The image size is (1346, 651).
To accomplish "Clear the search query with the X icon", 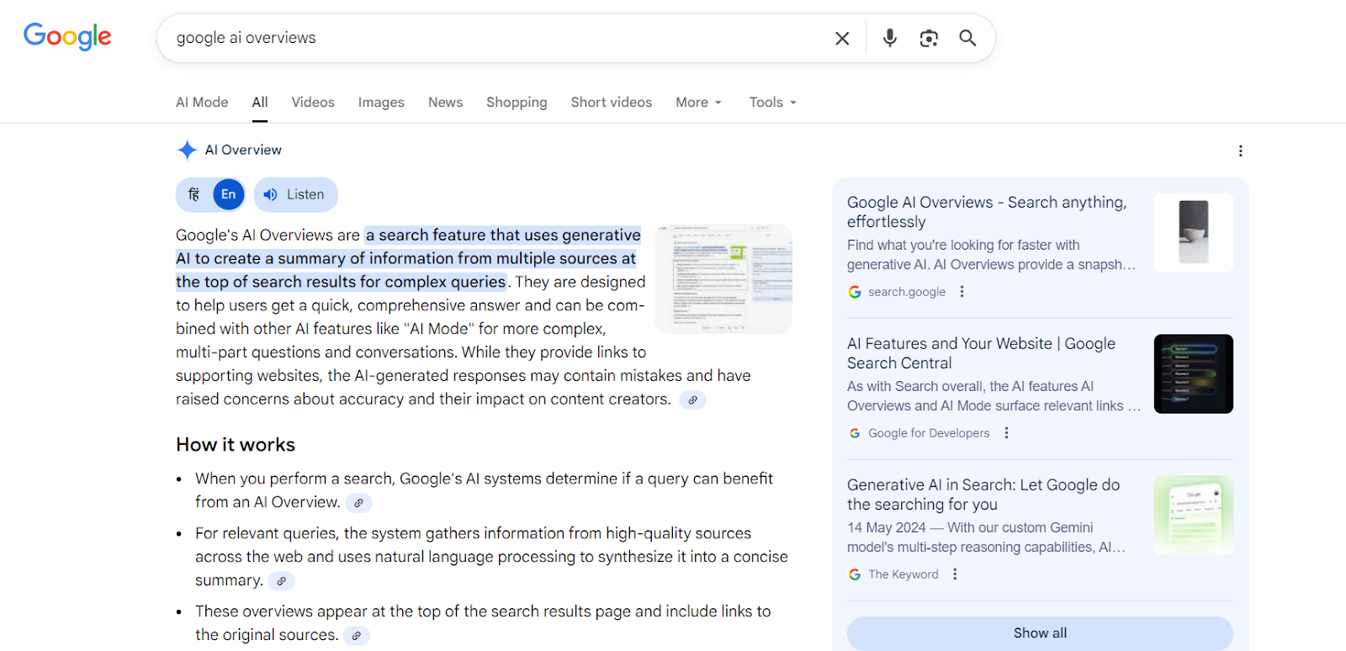I will pos(842,38).
